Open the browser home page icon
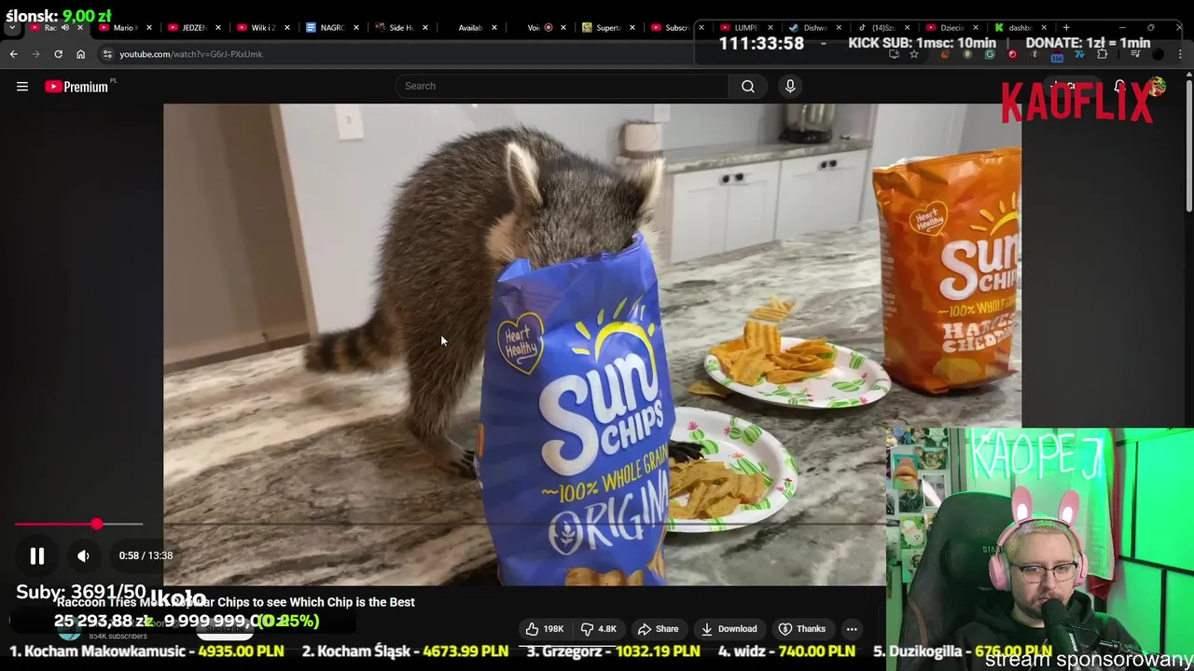The width and height of the screenshot is (1194, 671). [80, 54]
